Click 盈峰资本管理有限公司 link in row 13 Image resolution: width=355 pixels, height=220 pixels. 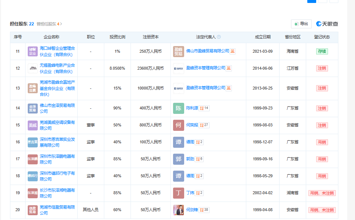pos(206,88)
